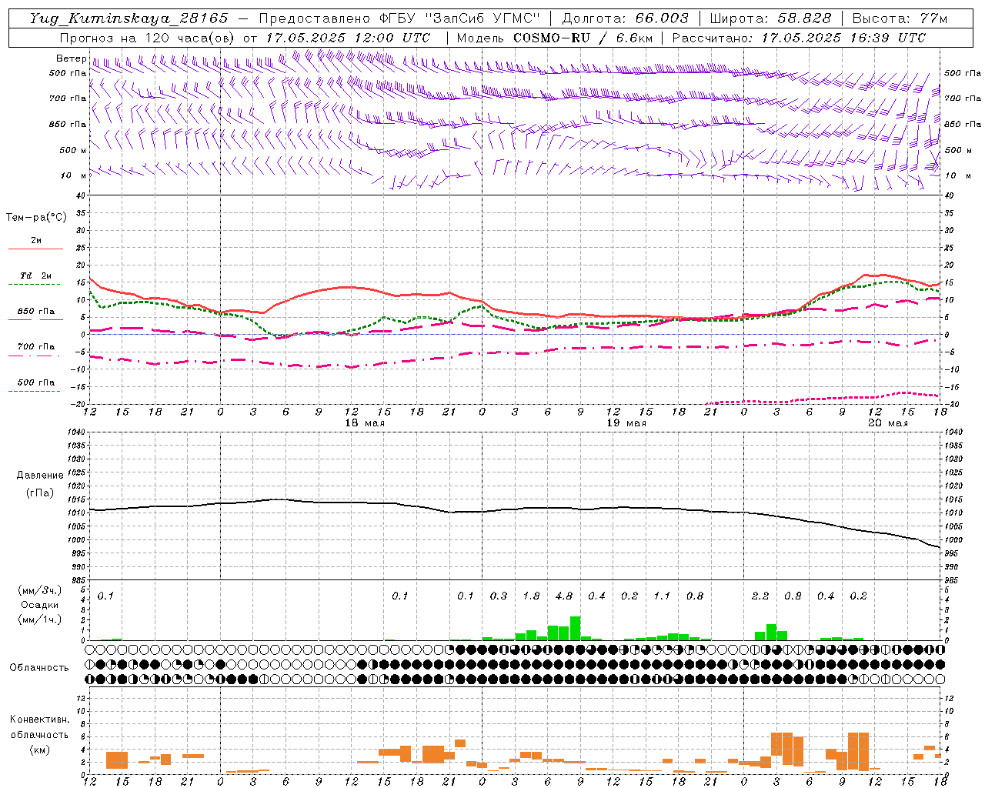This screenshot has height=788, width=985.
Task: Click the Давление pressure panel label
Action: [x=40, y=476]
